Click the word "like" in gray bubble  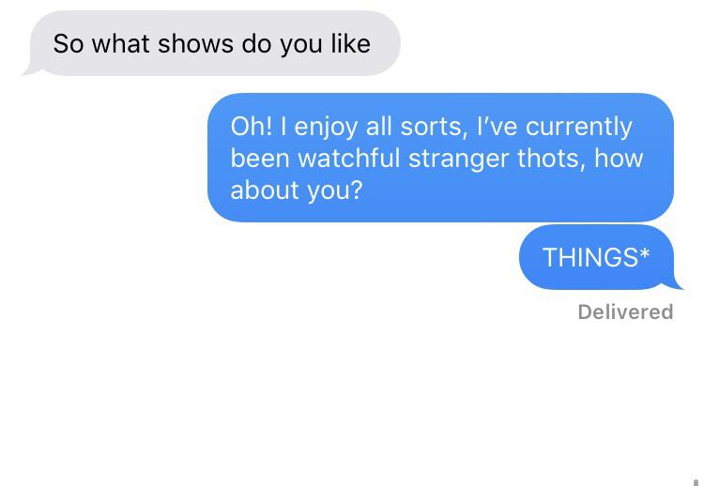click(351, 43)
